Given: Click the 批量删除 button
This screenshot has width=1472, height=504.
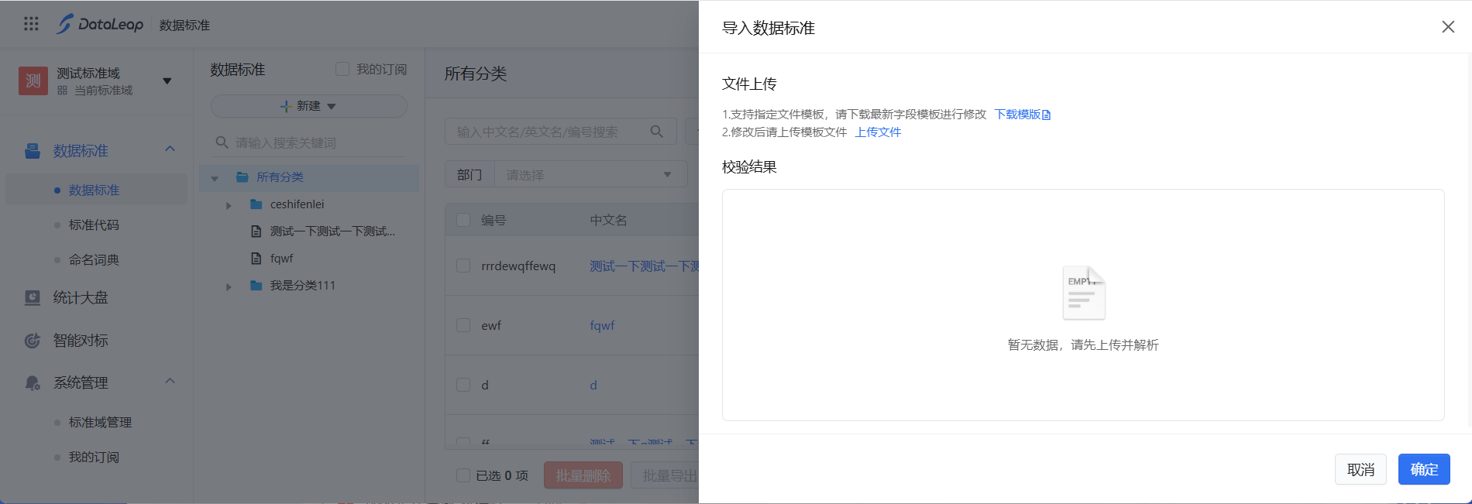Looking at the screenshot, I should coord(583,475).
